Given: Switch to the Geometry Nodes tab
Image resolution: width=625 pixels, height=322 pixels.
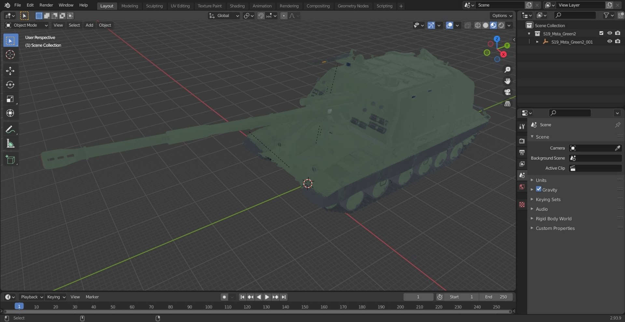Looking at the screenshot, I should pos(353,6).
